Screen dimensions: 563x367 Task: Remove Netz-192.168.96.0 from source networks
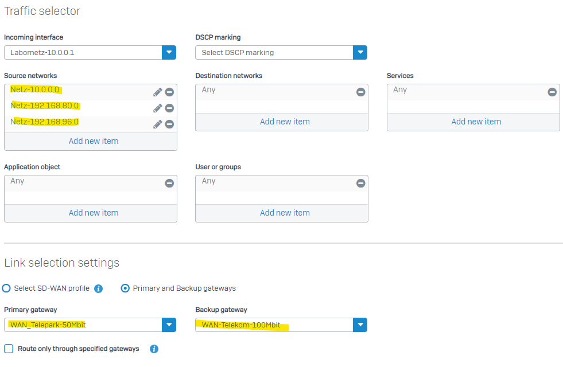(169, 124)
